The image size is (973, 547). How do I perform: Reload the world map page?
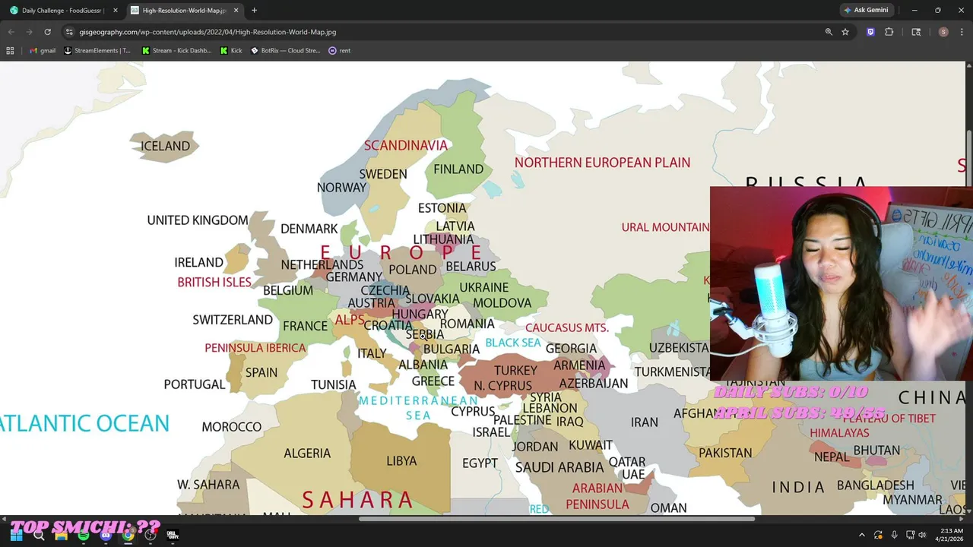point(47,32)
